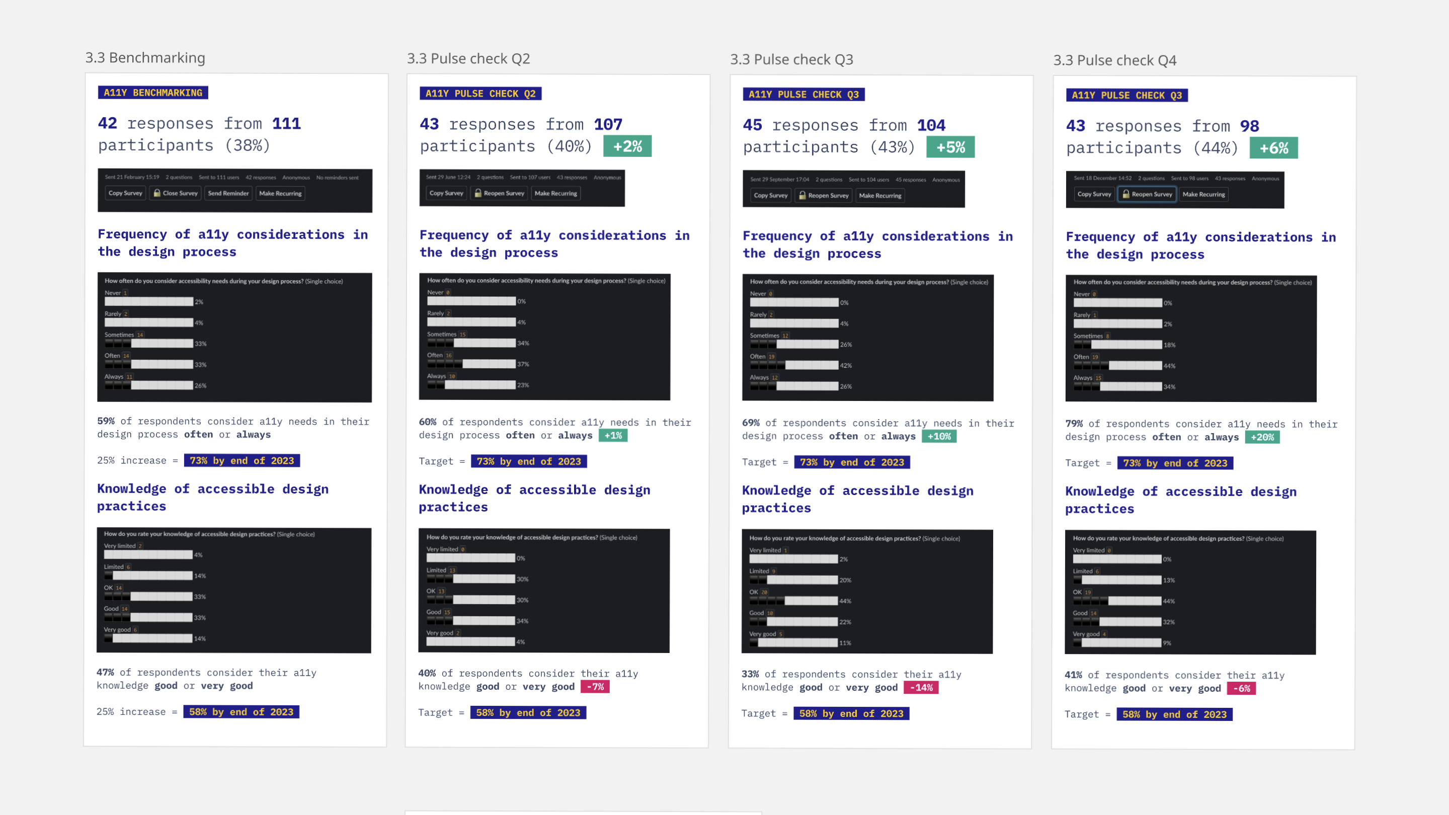Click Copy Survey in Pulse check Q4
Screen dimensions: 1449x815
click(x=1094, y=194)
